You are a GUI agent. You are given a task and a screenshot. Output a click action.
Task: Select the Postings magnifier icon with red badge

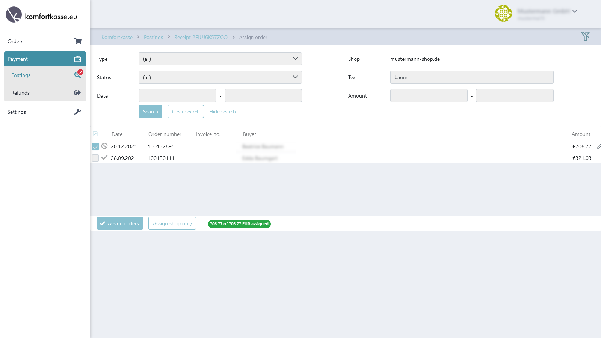coord(78,75)
